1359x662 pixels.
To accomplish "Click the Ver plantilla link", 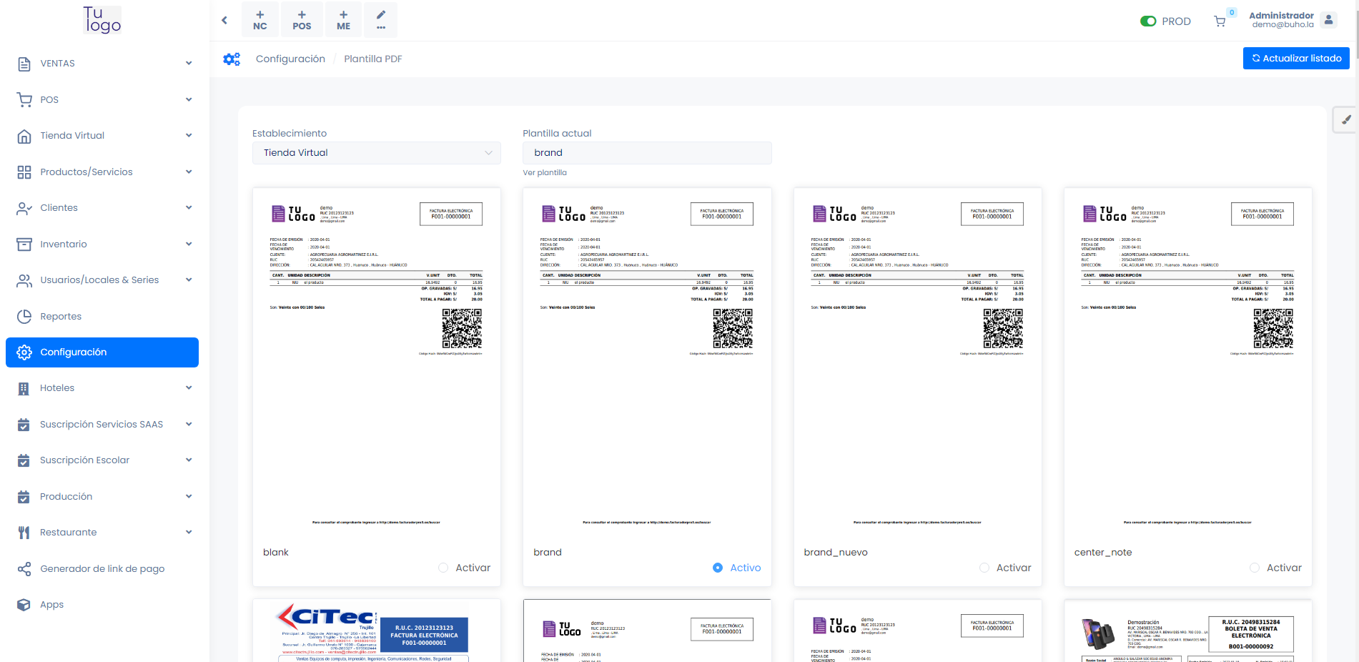I will [545, 173].
